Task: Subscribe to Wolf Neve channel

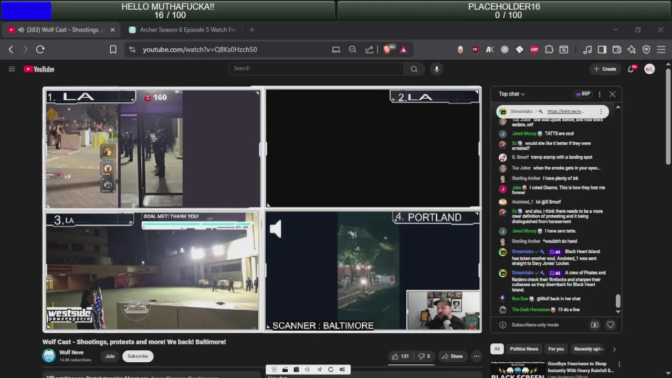Action: pyautogui.click(x=138, y=356)
